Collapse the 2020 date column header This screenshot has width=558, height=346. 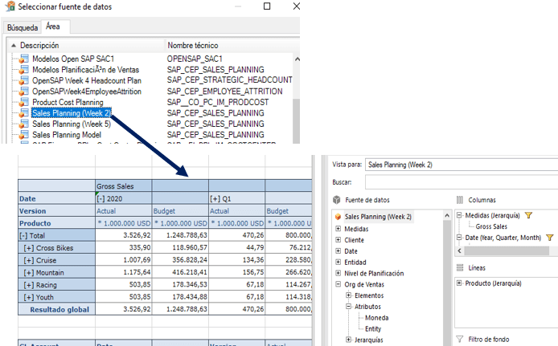[x=101, y=198]
